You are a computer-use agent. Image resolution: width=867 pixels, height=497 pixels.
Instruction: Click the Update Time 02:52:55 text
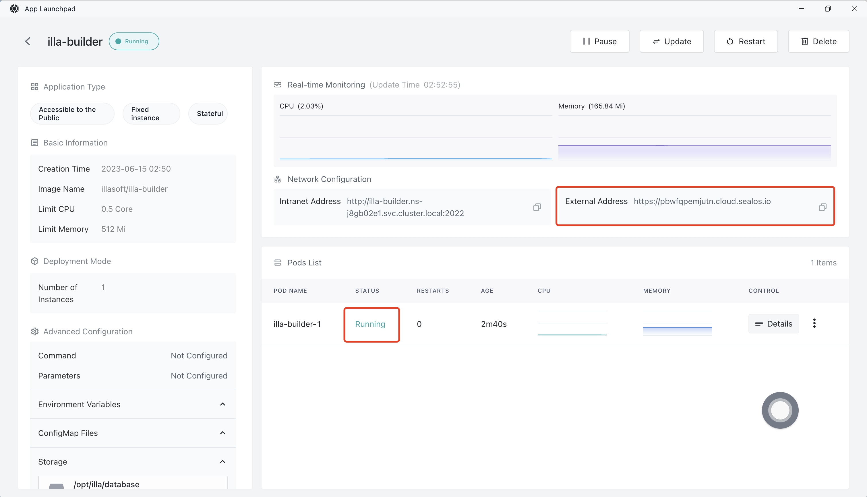pyautogui.click(x=415, y=85)
